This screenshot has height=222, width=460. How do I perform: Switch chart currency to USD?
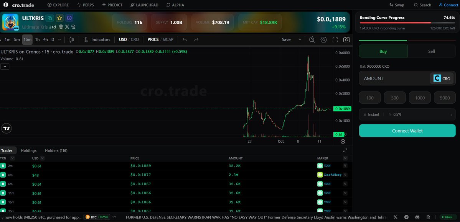coord(123,39)
